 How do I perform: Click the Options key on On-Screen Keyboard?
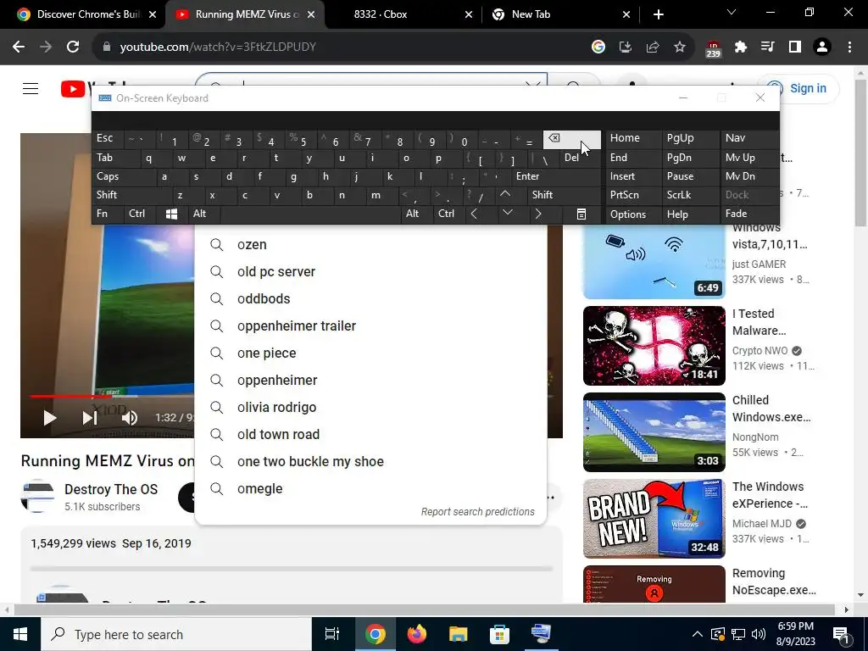632,214
